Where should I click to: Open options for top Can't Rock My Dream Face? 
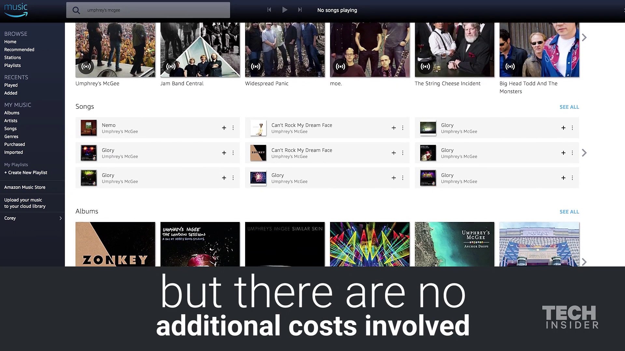(x=403, y=128)
